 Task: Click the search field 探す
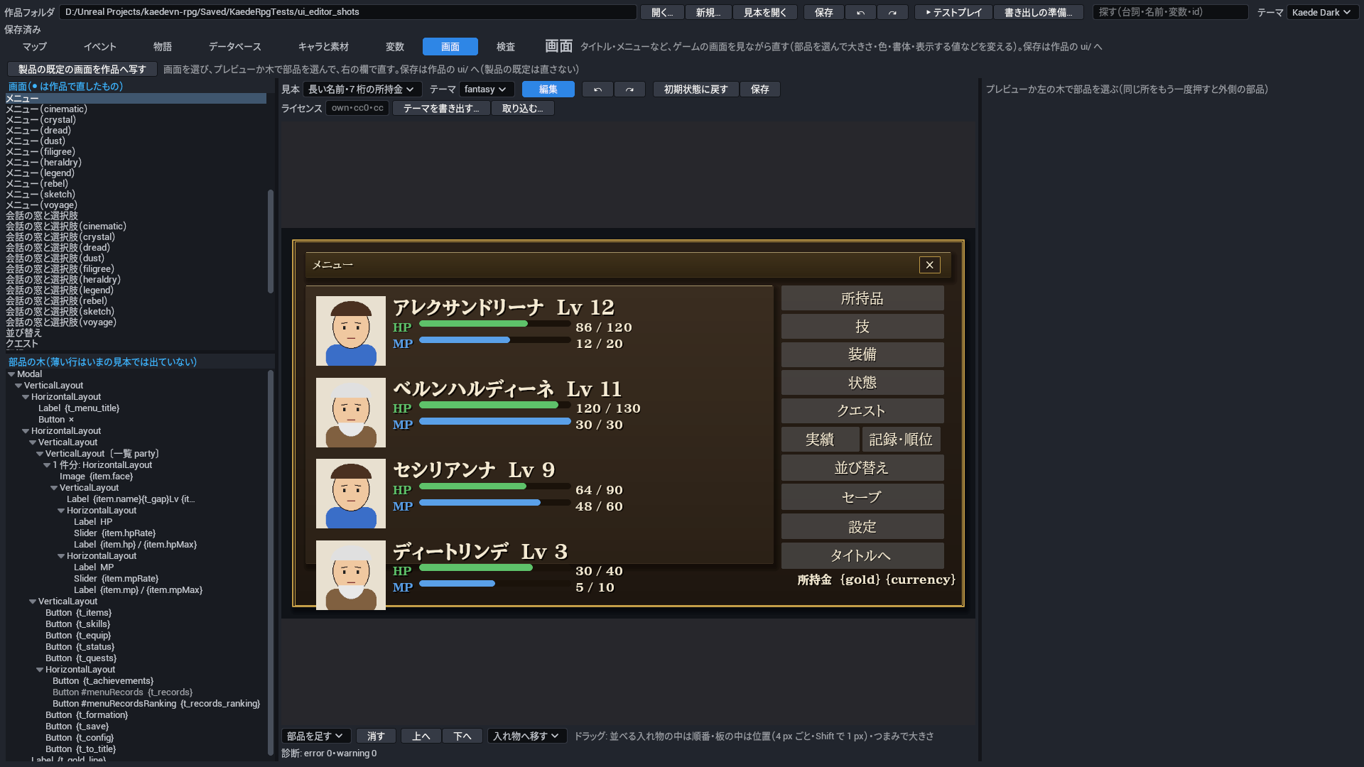tap(1171, 12)
